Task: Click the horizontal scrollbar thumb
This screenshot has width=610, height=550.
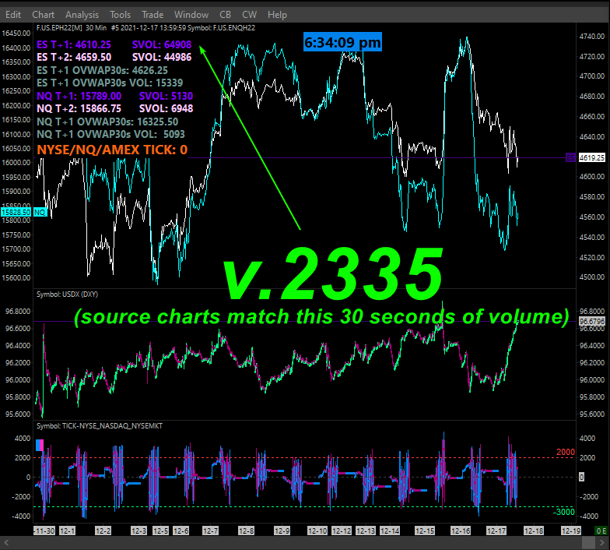Action: (x=588, y=542)
